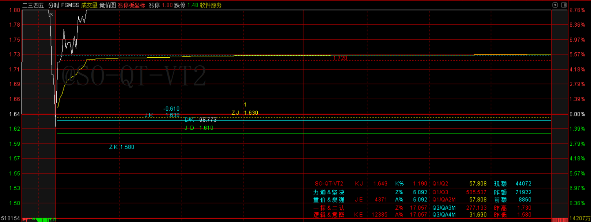Click the KJ value 1.649
This screenshot has width=591, height=222.
click(380, 184)
